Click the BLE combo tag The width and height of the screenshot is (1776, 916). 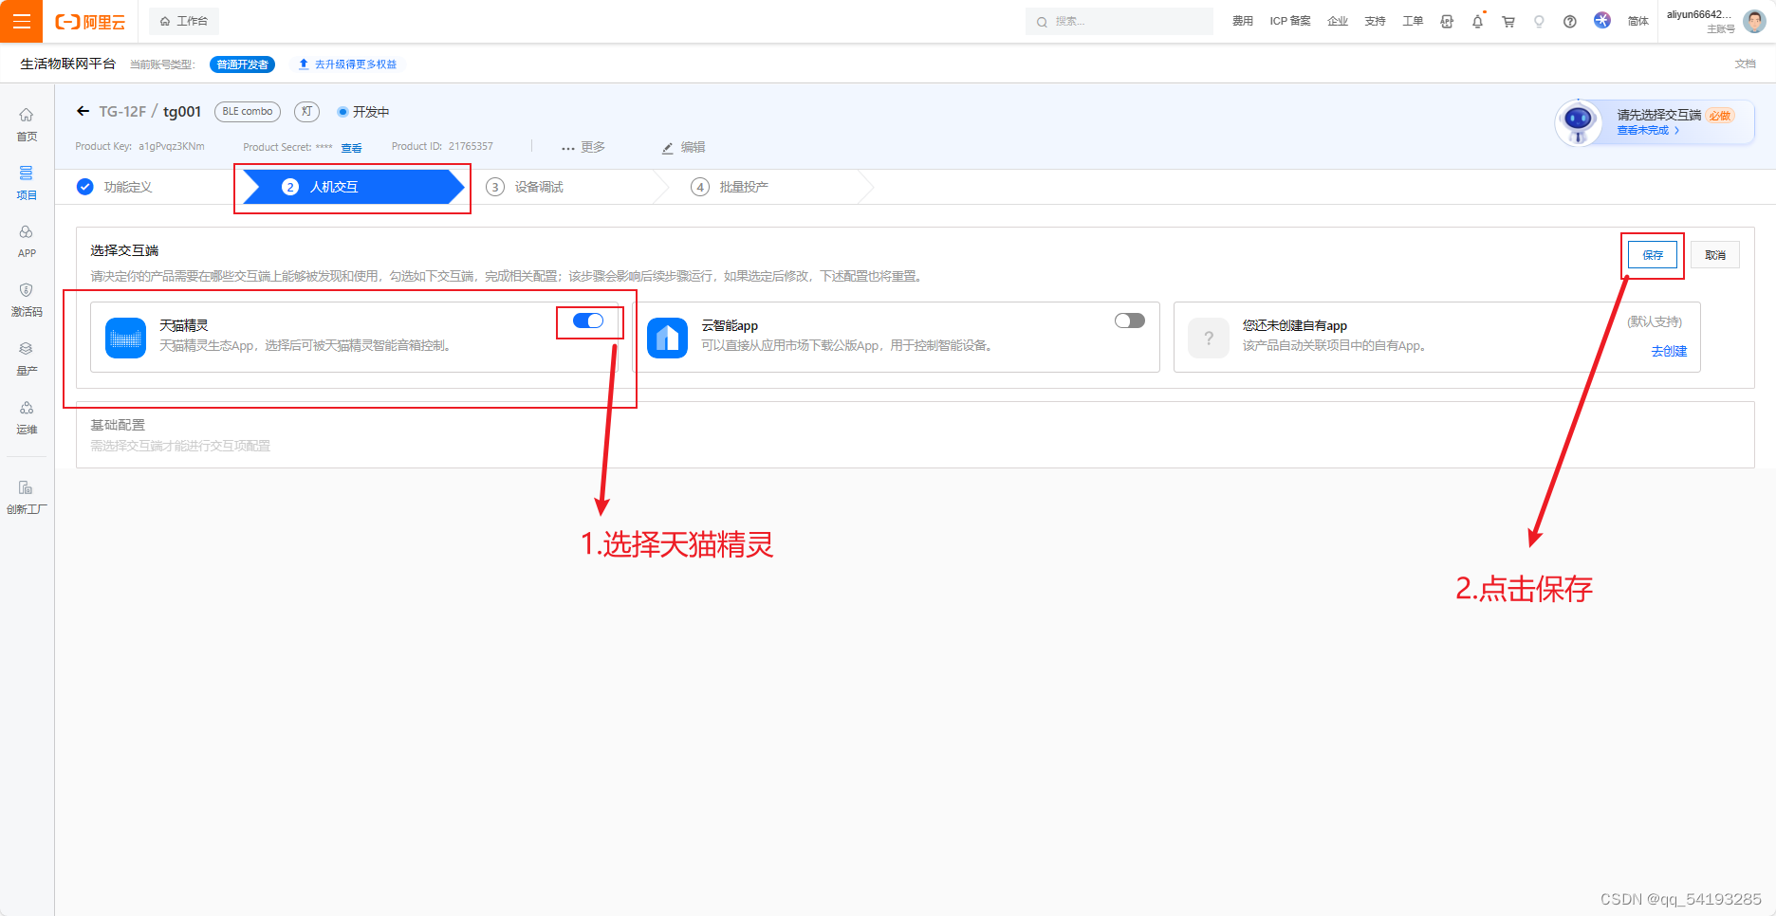tap(248, 112)
